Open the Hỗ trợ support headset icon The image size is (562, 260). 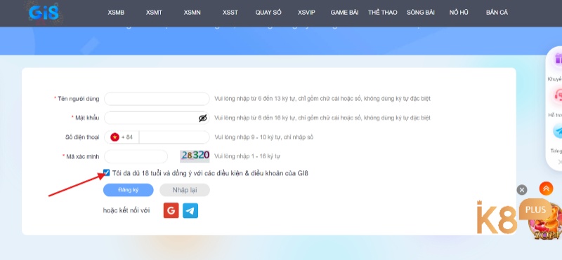point(557,96)
